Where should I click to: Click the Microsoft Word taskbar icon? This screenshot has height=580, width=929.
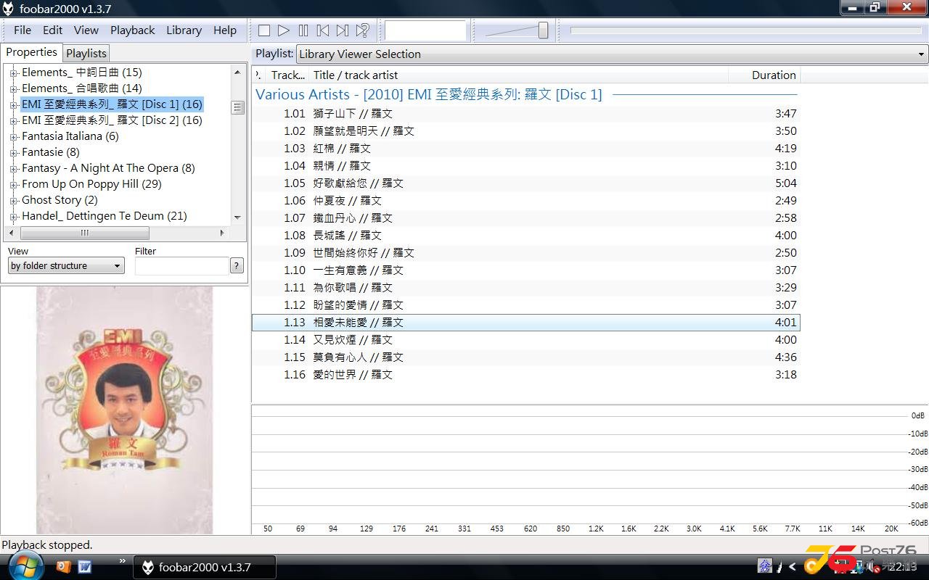[x=84, y=566]
